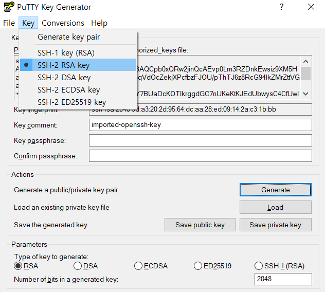Click public key scrollbar down arrow
325x292 pixels.
tap(305, 94)
